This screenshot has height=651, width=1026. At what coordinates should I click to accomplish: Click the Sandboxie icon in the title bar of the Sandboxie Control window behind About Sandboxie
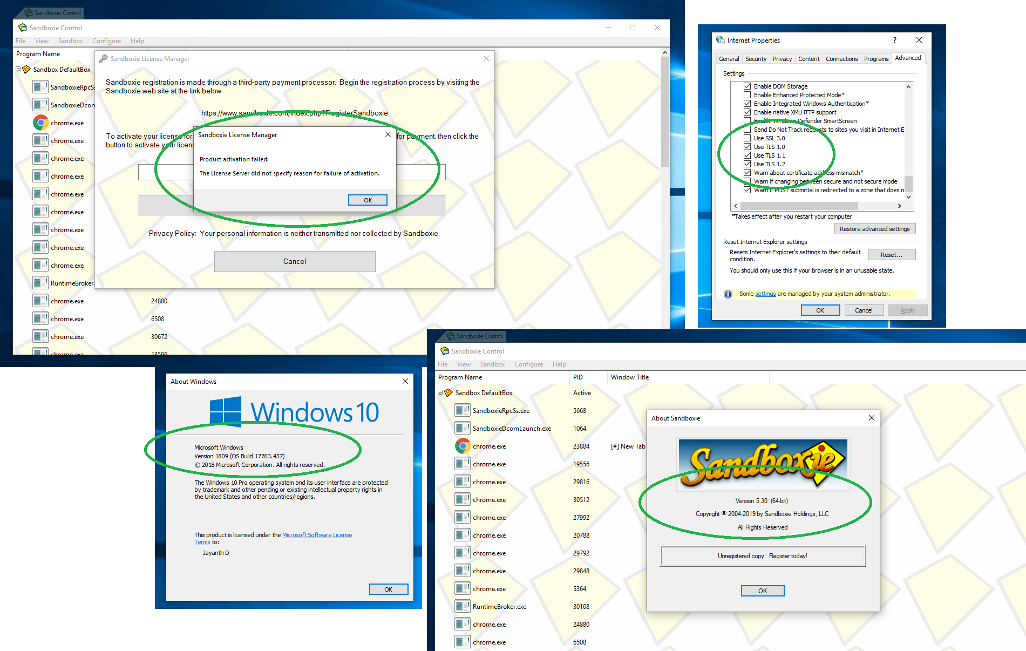click(x=445, y=351)
